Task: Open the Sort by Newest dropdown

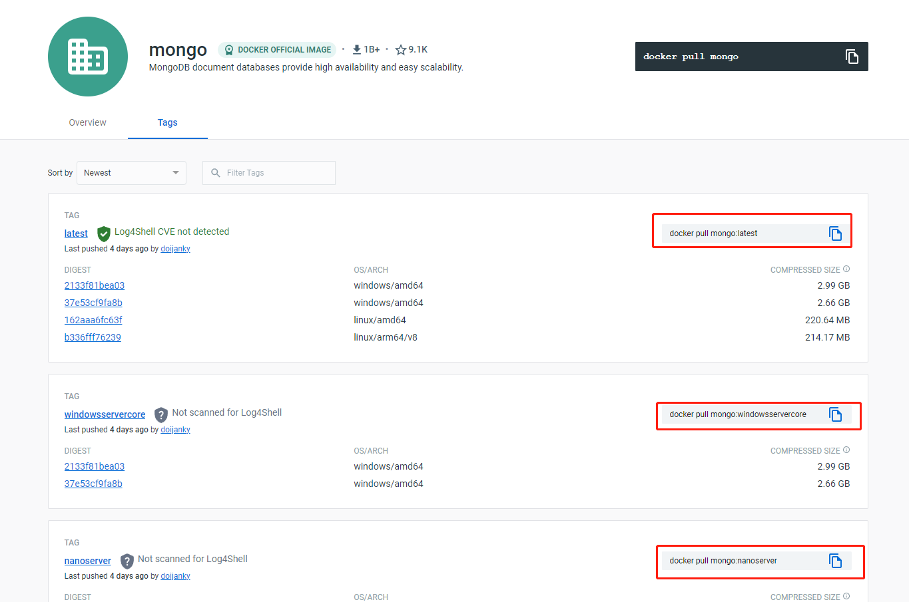Action: [131, 172]
